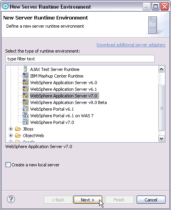Click the WebSphere Portal v6.1 icon
Viewport: 171px width, 210px height.
pyautogui.click(x=25, y=109)
